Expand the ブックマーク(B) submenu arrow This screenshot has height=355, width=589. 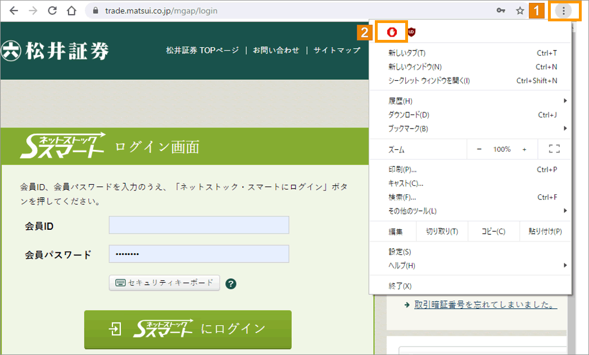565,128
